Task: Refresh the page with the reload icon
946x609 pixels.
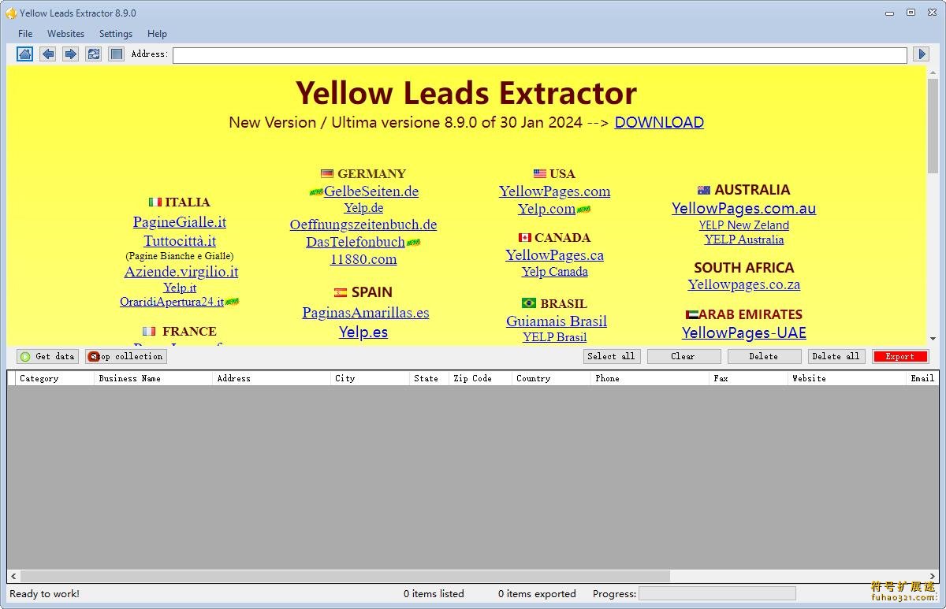Action: [94, 54]
